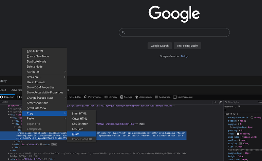Viewport: 262px width, 161px height.
Task: Switch to the Accessibility panel
Action: click(143, 97)
